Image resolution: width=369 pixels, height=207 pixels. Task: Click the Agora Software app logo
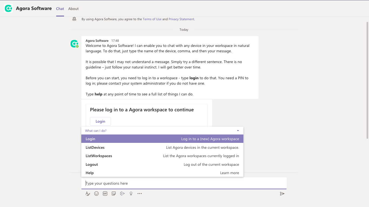[9, 8]
